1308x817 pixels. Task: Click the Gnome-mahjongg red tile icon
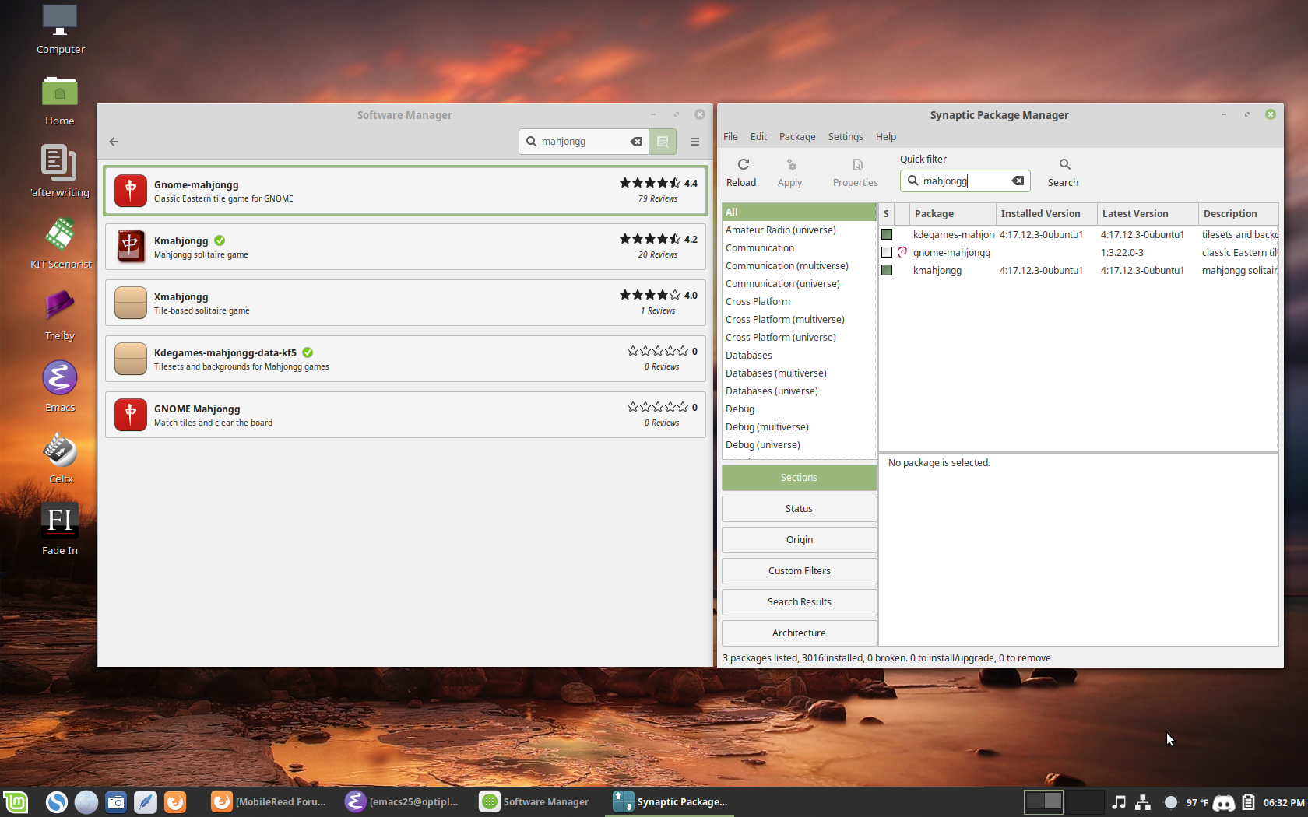pyautogui.click(x=131, y=191)
